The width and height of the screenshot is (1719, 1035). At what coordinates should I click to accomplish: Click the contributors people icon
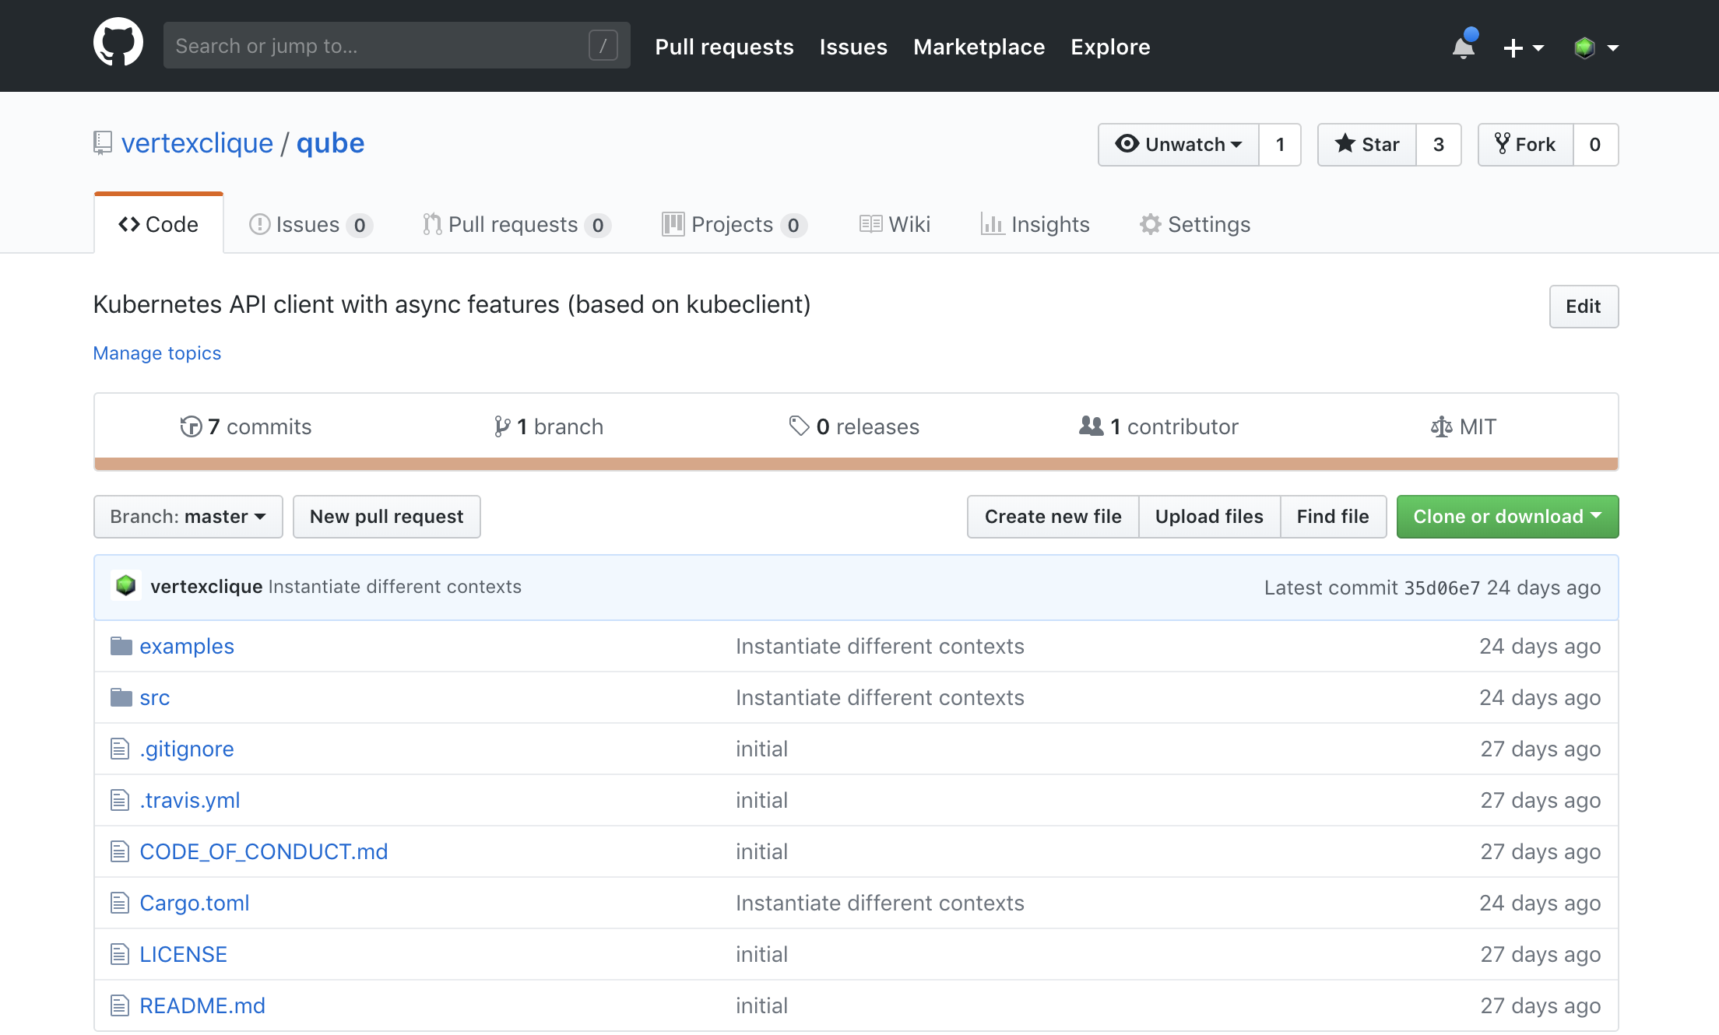pos(1092,426)
